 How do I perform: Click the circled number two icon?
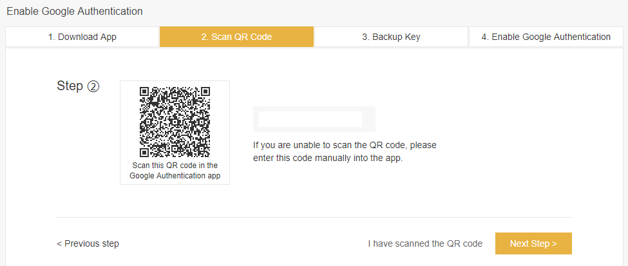coord(93,86)
